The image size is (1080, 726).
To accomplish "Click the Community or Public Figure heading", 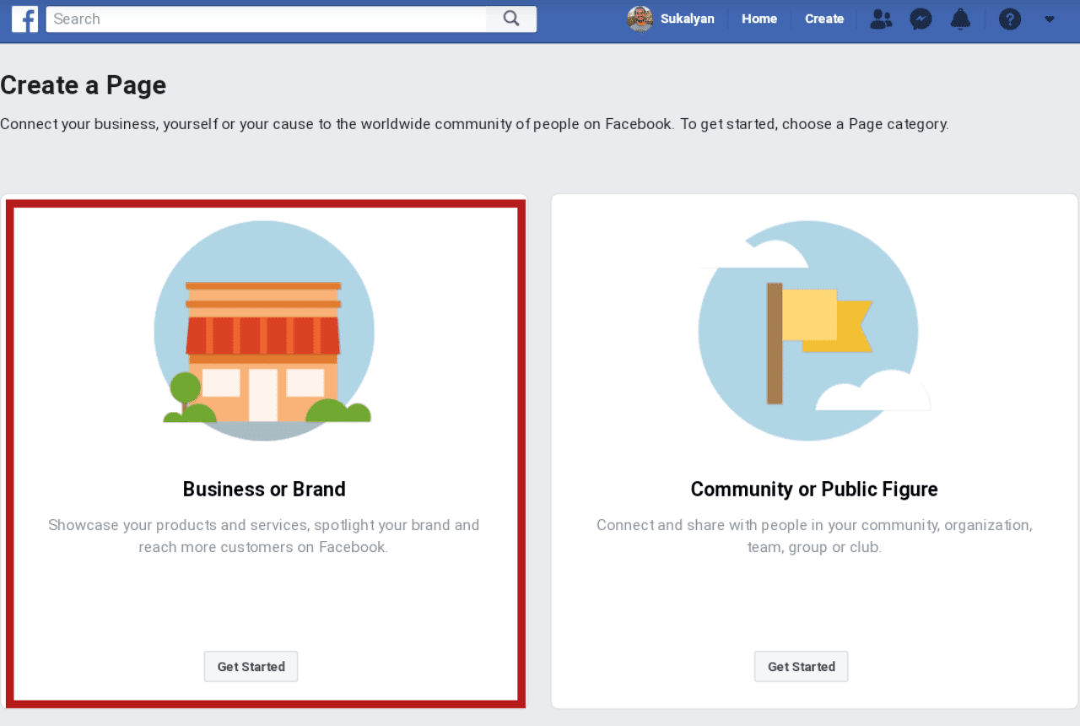I will tap(814, 489).
